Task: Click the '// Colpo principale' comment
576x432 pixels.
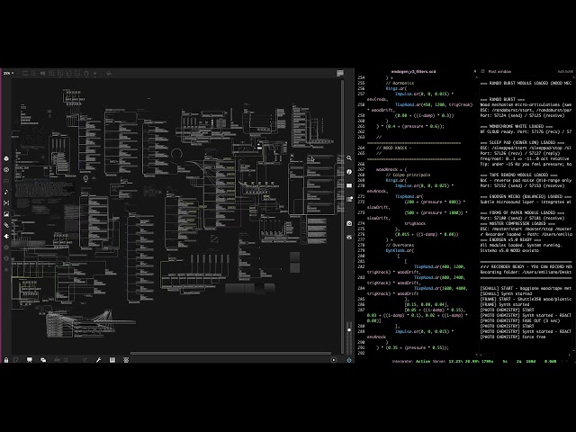Action: click(408, 175)
